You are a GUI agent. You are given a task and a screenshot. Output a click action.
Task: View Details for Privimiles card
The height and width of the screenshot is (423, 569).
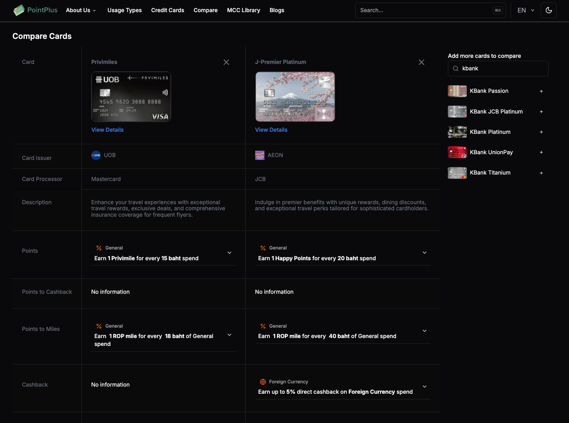point(107,130)
